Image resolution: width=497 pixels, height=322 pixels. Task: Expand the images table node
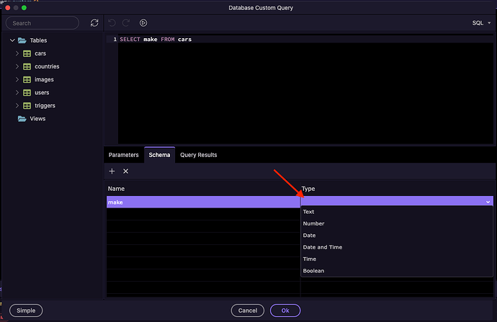tap(17, 79)
